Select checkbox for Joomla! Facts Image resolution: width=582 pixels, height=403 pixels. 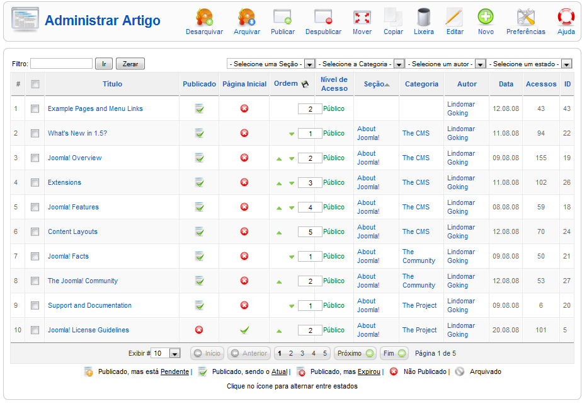35,256
